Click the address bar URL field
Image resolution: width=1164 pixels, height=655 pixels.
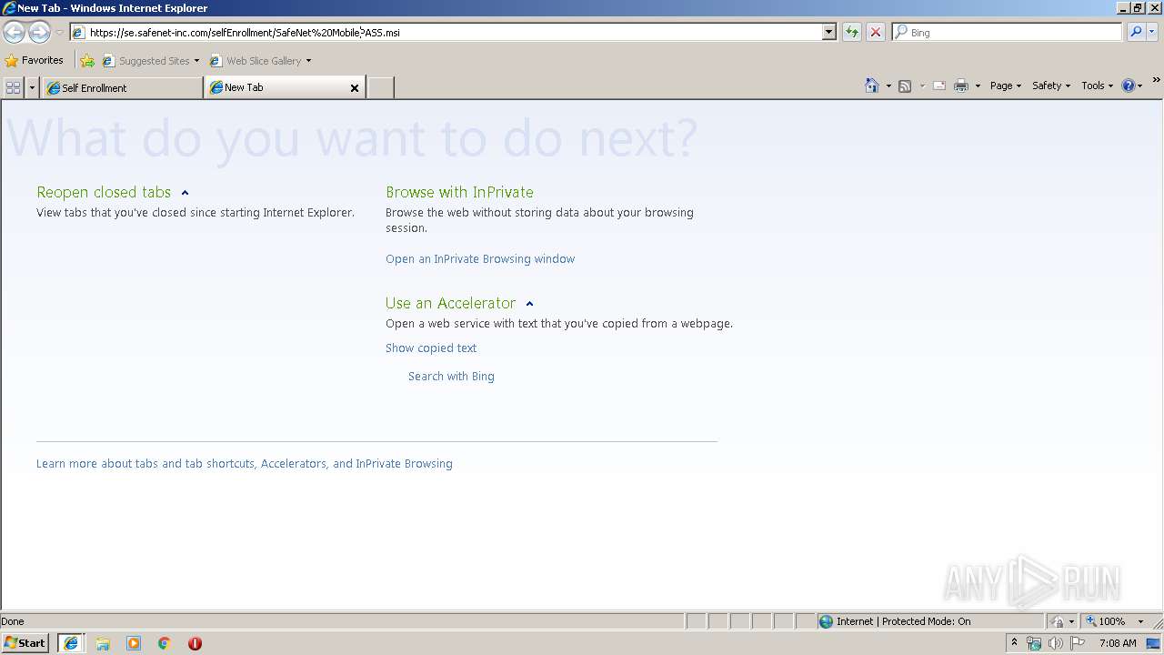point(446,33)
